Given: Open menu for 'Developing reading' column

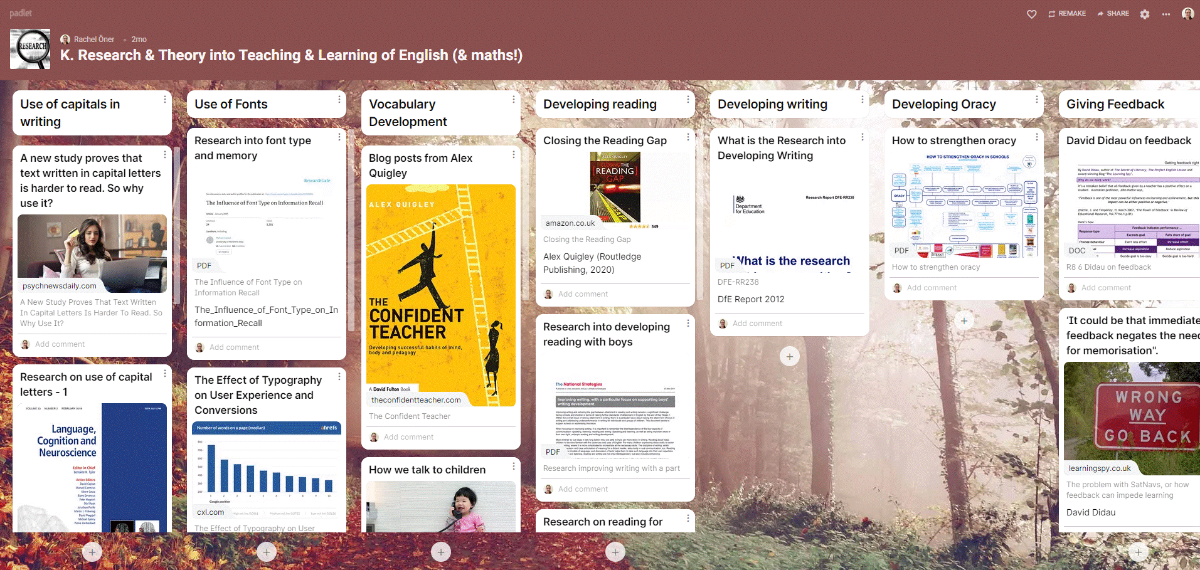Looking at the screenshot, I should pos(688,99).
